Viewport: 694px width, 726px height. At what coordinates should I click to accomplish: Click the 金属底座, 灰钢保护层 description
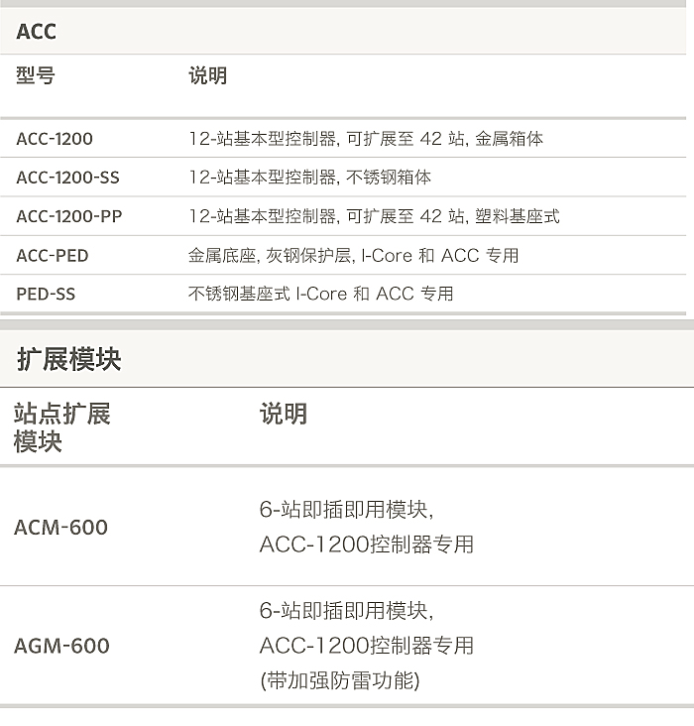coord(353,255)
